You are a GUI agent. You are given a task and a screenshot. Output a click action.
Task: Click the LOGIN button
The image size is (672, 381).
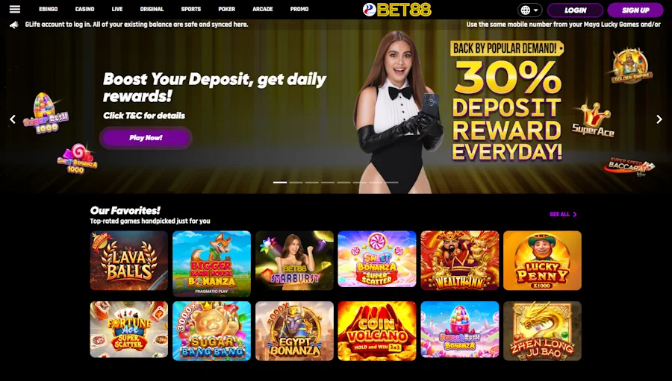point(575,10)
